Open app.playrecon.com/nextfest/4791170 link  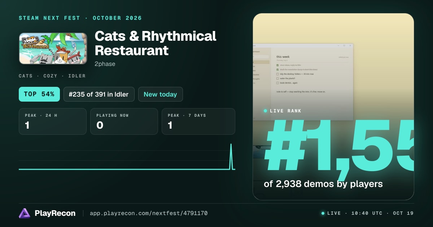[148, 213]
